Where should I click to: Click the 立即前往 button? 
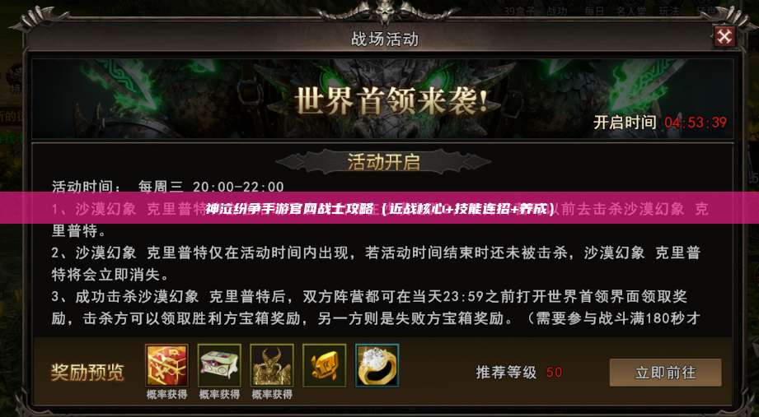[665, 372]
